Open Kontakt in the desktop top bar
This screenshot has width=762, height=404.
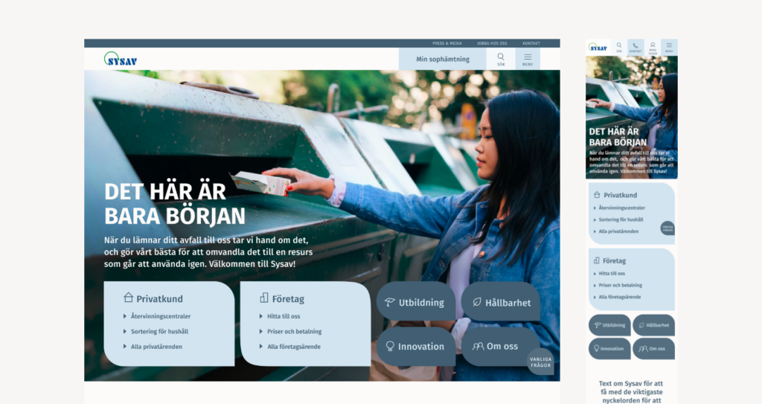[531, 43]
